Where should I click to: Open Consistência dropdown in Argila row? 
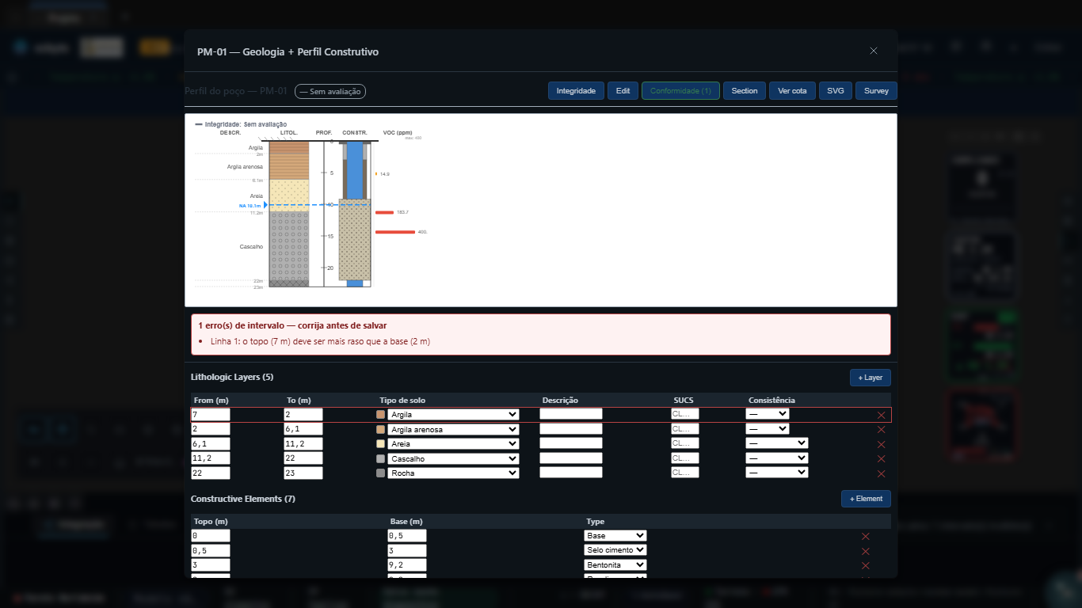[x=768, y=414]
